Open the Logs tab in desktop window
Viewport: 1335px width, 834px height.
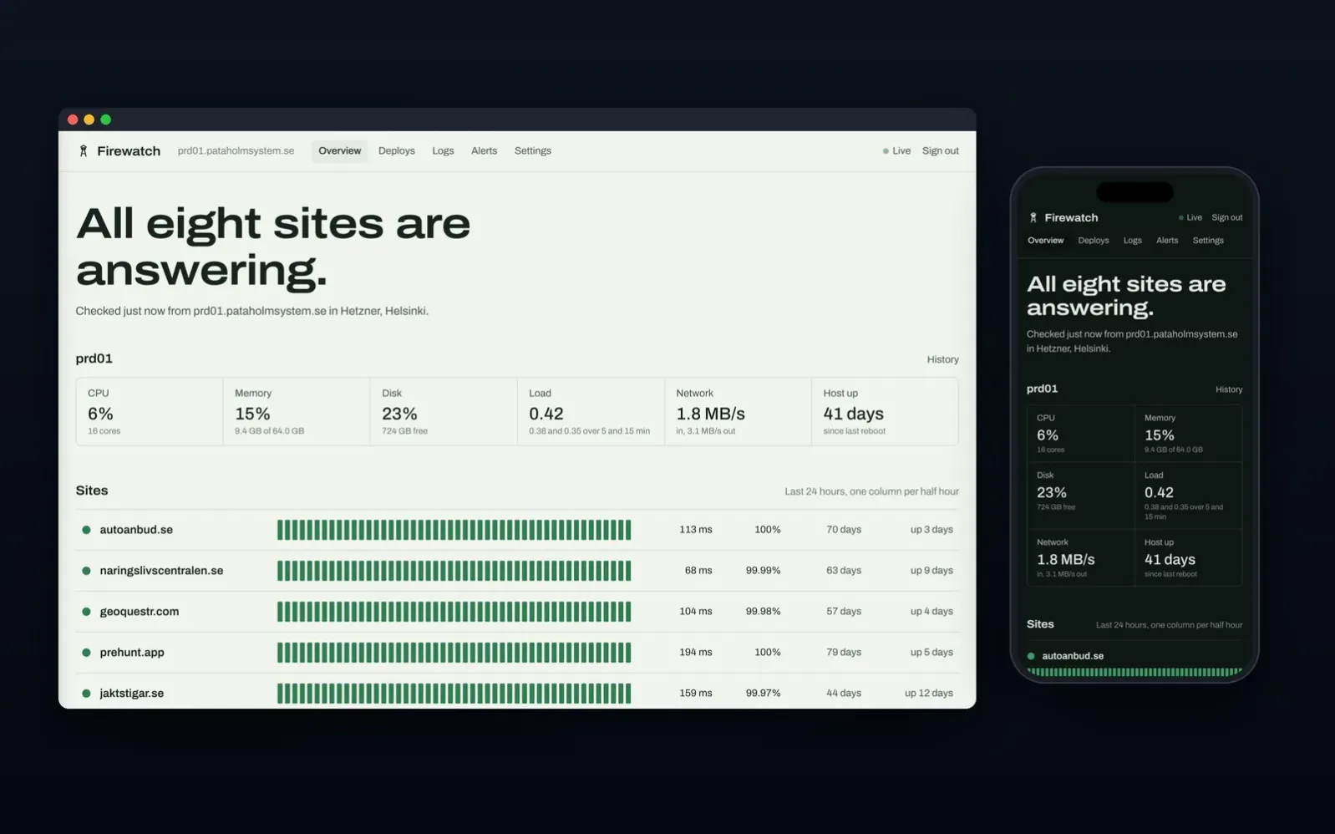pos(443,151)
